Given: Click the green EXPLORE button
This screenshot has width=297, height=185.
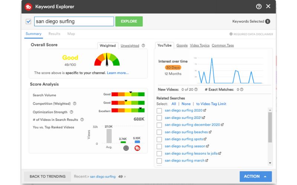Looking at the screenshot, I should [129, 21].
